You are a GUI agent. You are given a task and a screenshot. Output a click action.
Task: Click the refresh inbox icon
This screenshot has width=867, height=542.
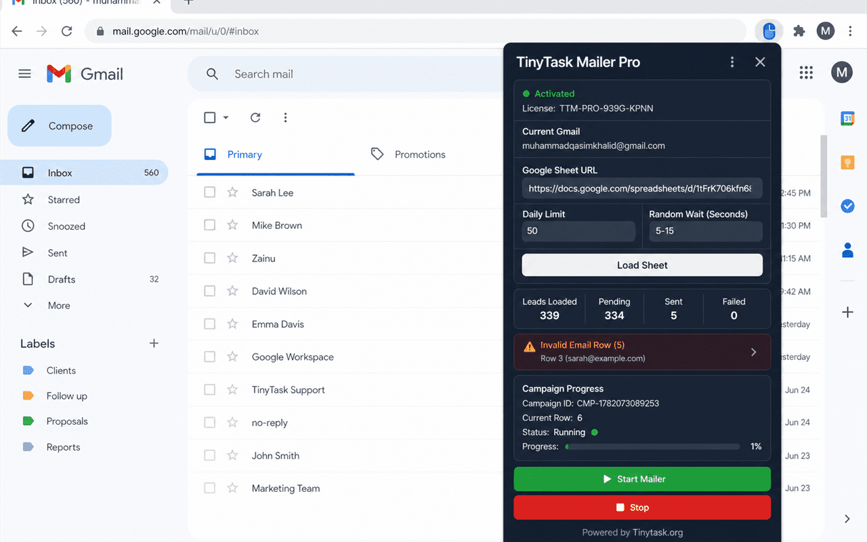(x=255, y=118)
